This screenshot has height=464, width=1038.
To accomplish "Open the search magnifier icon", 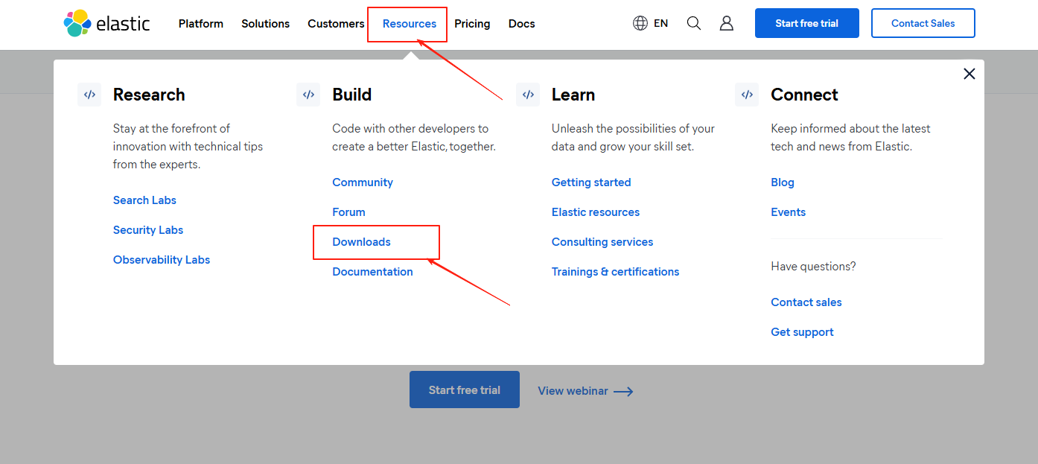I will [693, 23].
